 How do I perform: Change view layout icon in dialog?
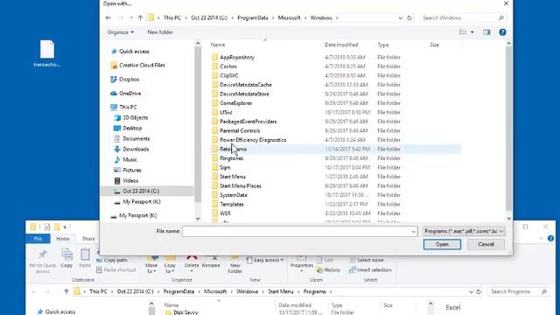[x=463, y=32]
